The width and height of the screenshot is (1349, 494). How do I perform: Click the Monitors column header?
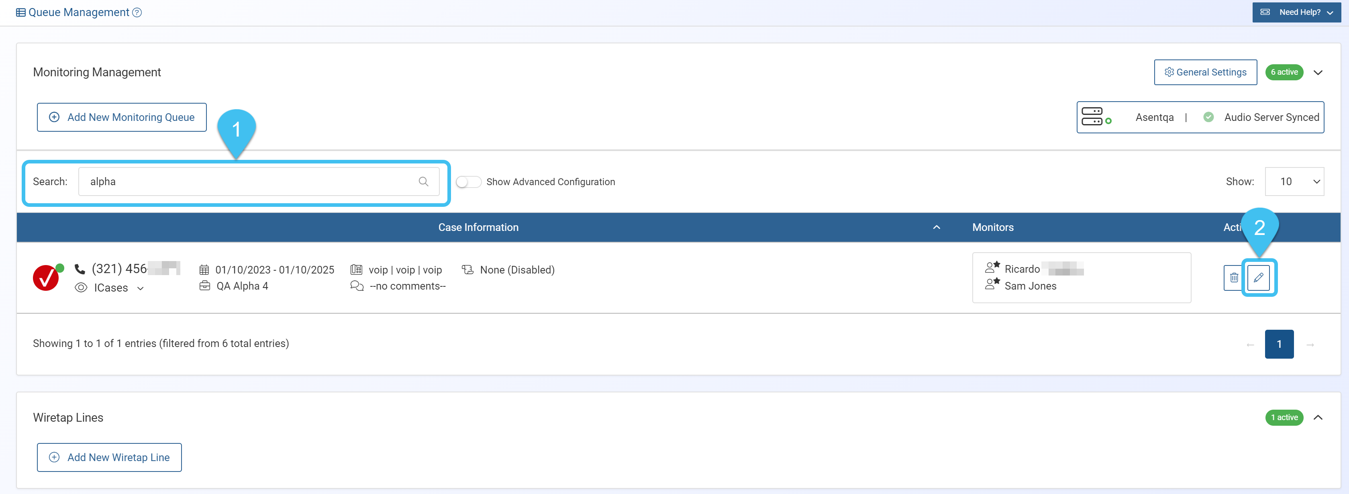click(x=992, y=227)
